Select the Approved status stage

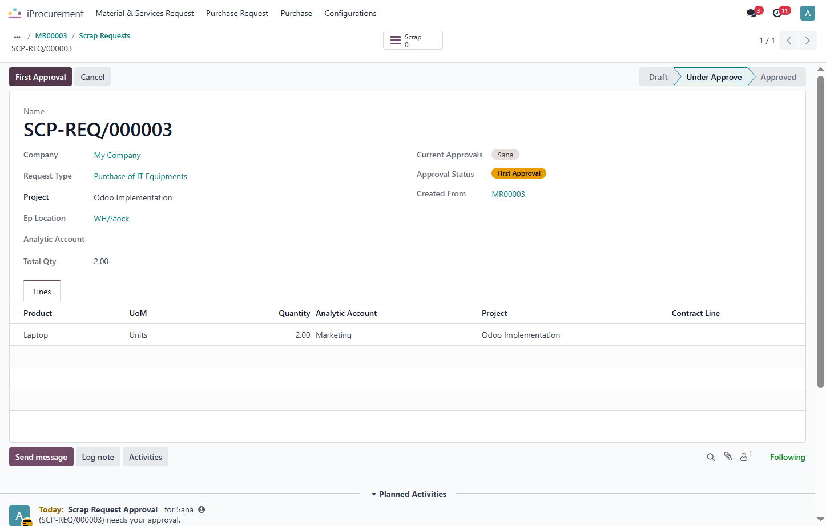(778, 77)
